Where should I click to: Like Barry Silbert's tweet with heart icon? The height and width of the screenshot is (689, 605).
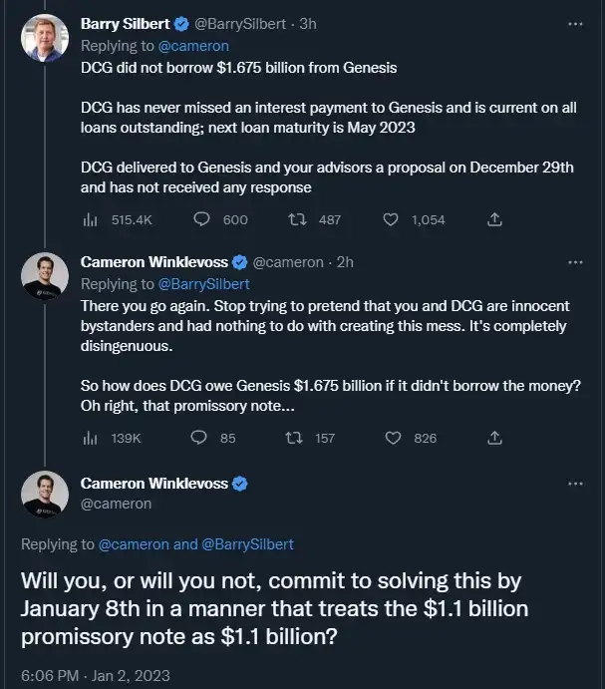pos(390,219)
